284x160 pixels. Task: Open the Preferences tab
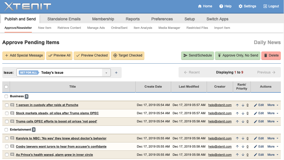pos(162,19)
